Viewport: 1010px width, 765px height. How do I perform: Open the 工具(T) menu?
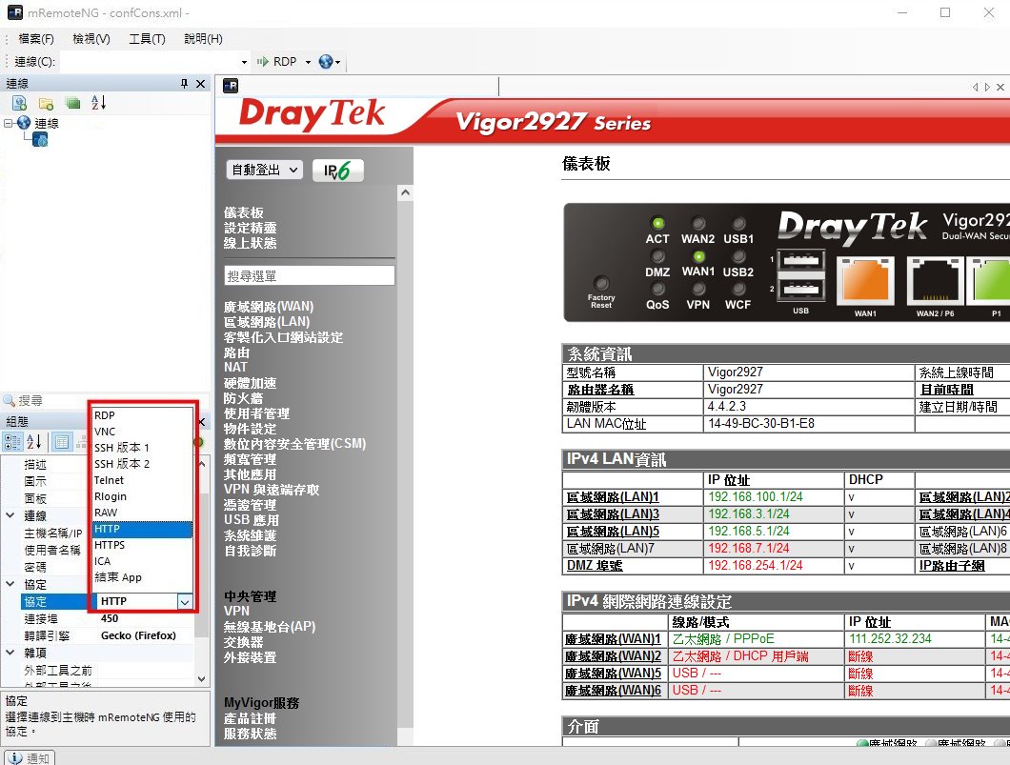[x=147, y=39]
